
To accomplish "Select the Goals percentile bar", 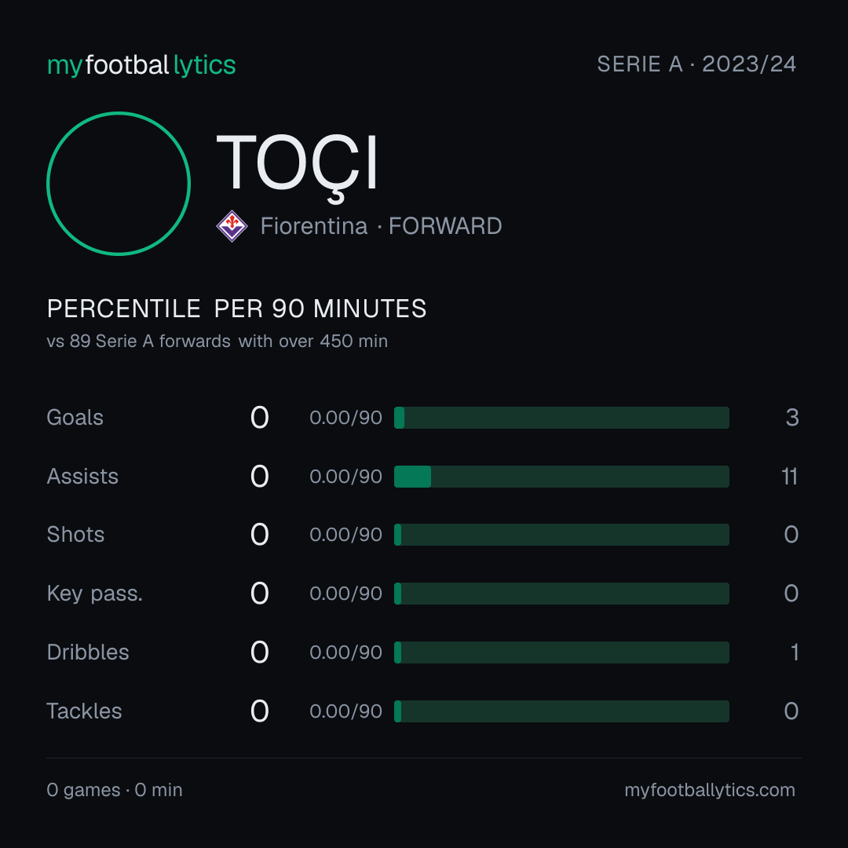I will pos(561,418).
